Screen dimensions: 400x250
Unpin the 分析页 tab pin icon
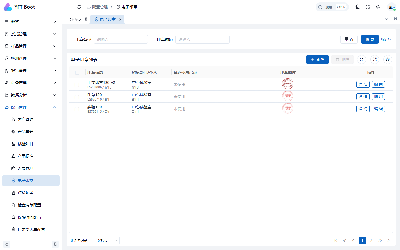pos(86,19)
